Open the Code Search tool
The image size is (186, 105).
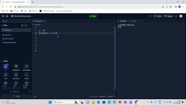pyautogui.click(x=16, y=76)
